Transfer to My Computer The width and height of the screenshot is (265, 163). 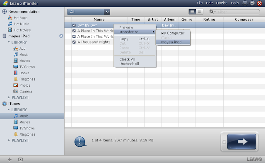[x=173, y=33]
